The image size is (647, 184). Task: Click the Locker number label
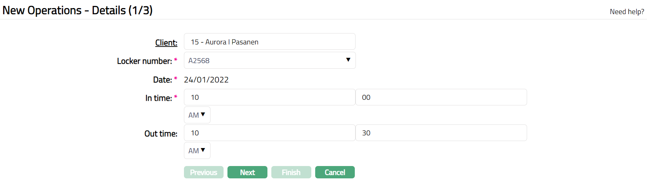(x=144, y=61)
